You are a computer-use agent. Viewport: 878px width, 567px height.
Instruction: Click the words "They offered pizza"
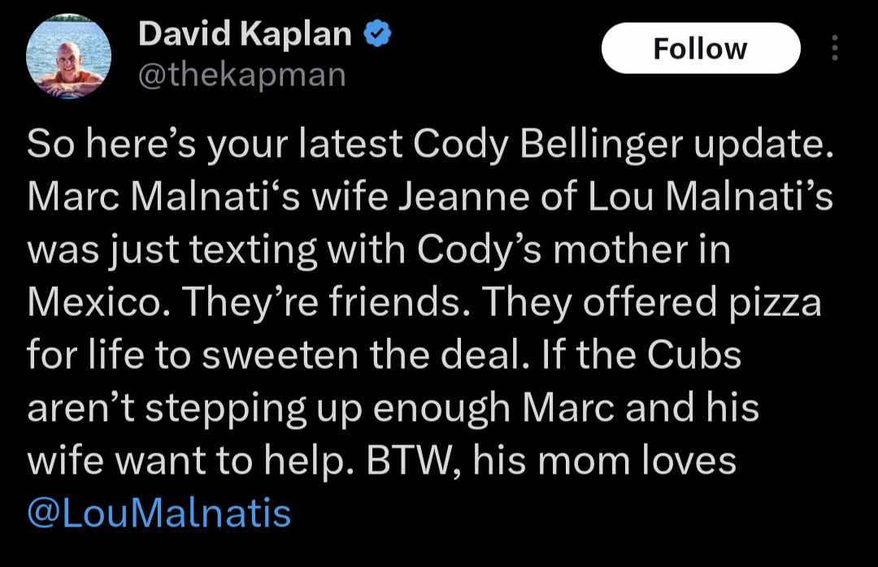pos(652,302)
